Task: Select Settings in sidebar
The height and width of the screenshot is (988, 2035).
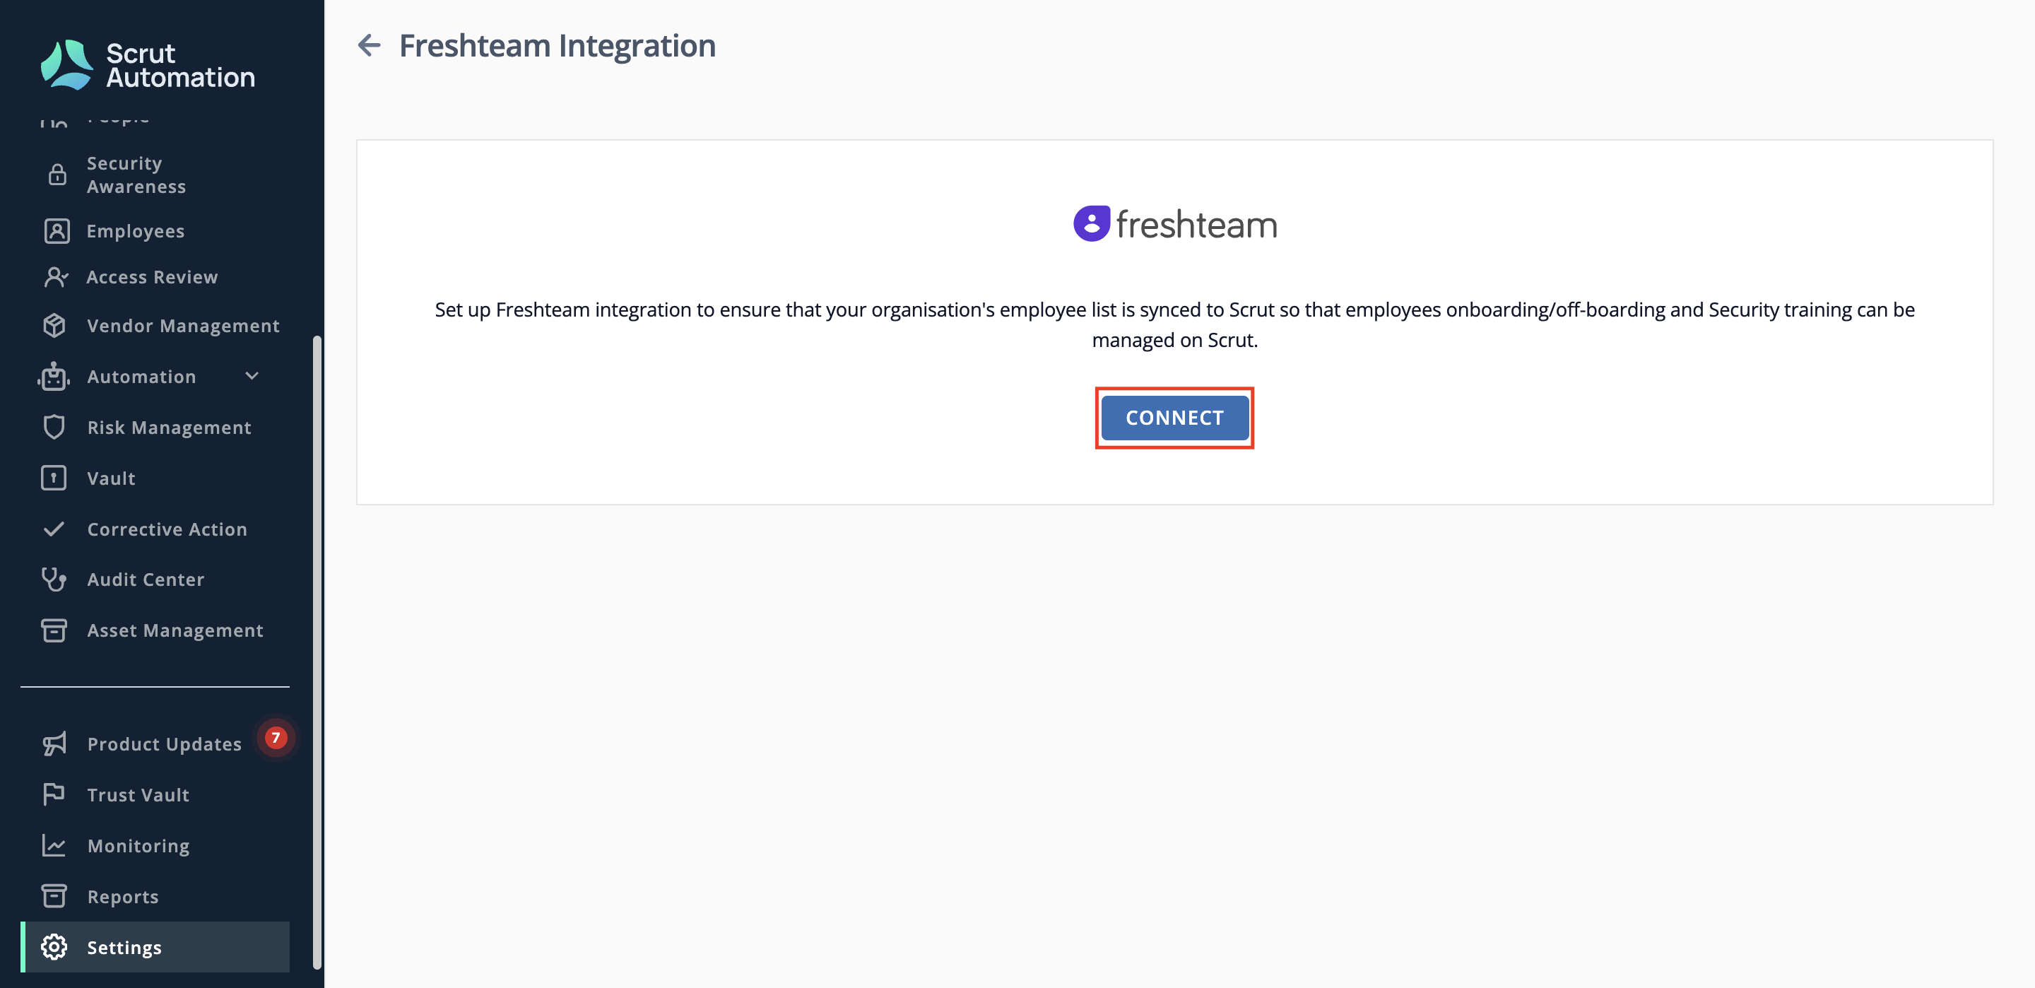Action: (155, 947)
